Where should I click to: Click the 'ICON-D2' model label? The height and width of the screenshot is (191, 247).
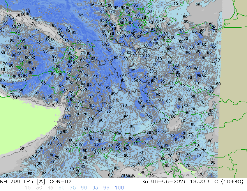(60, 182)
